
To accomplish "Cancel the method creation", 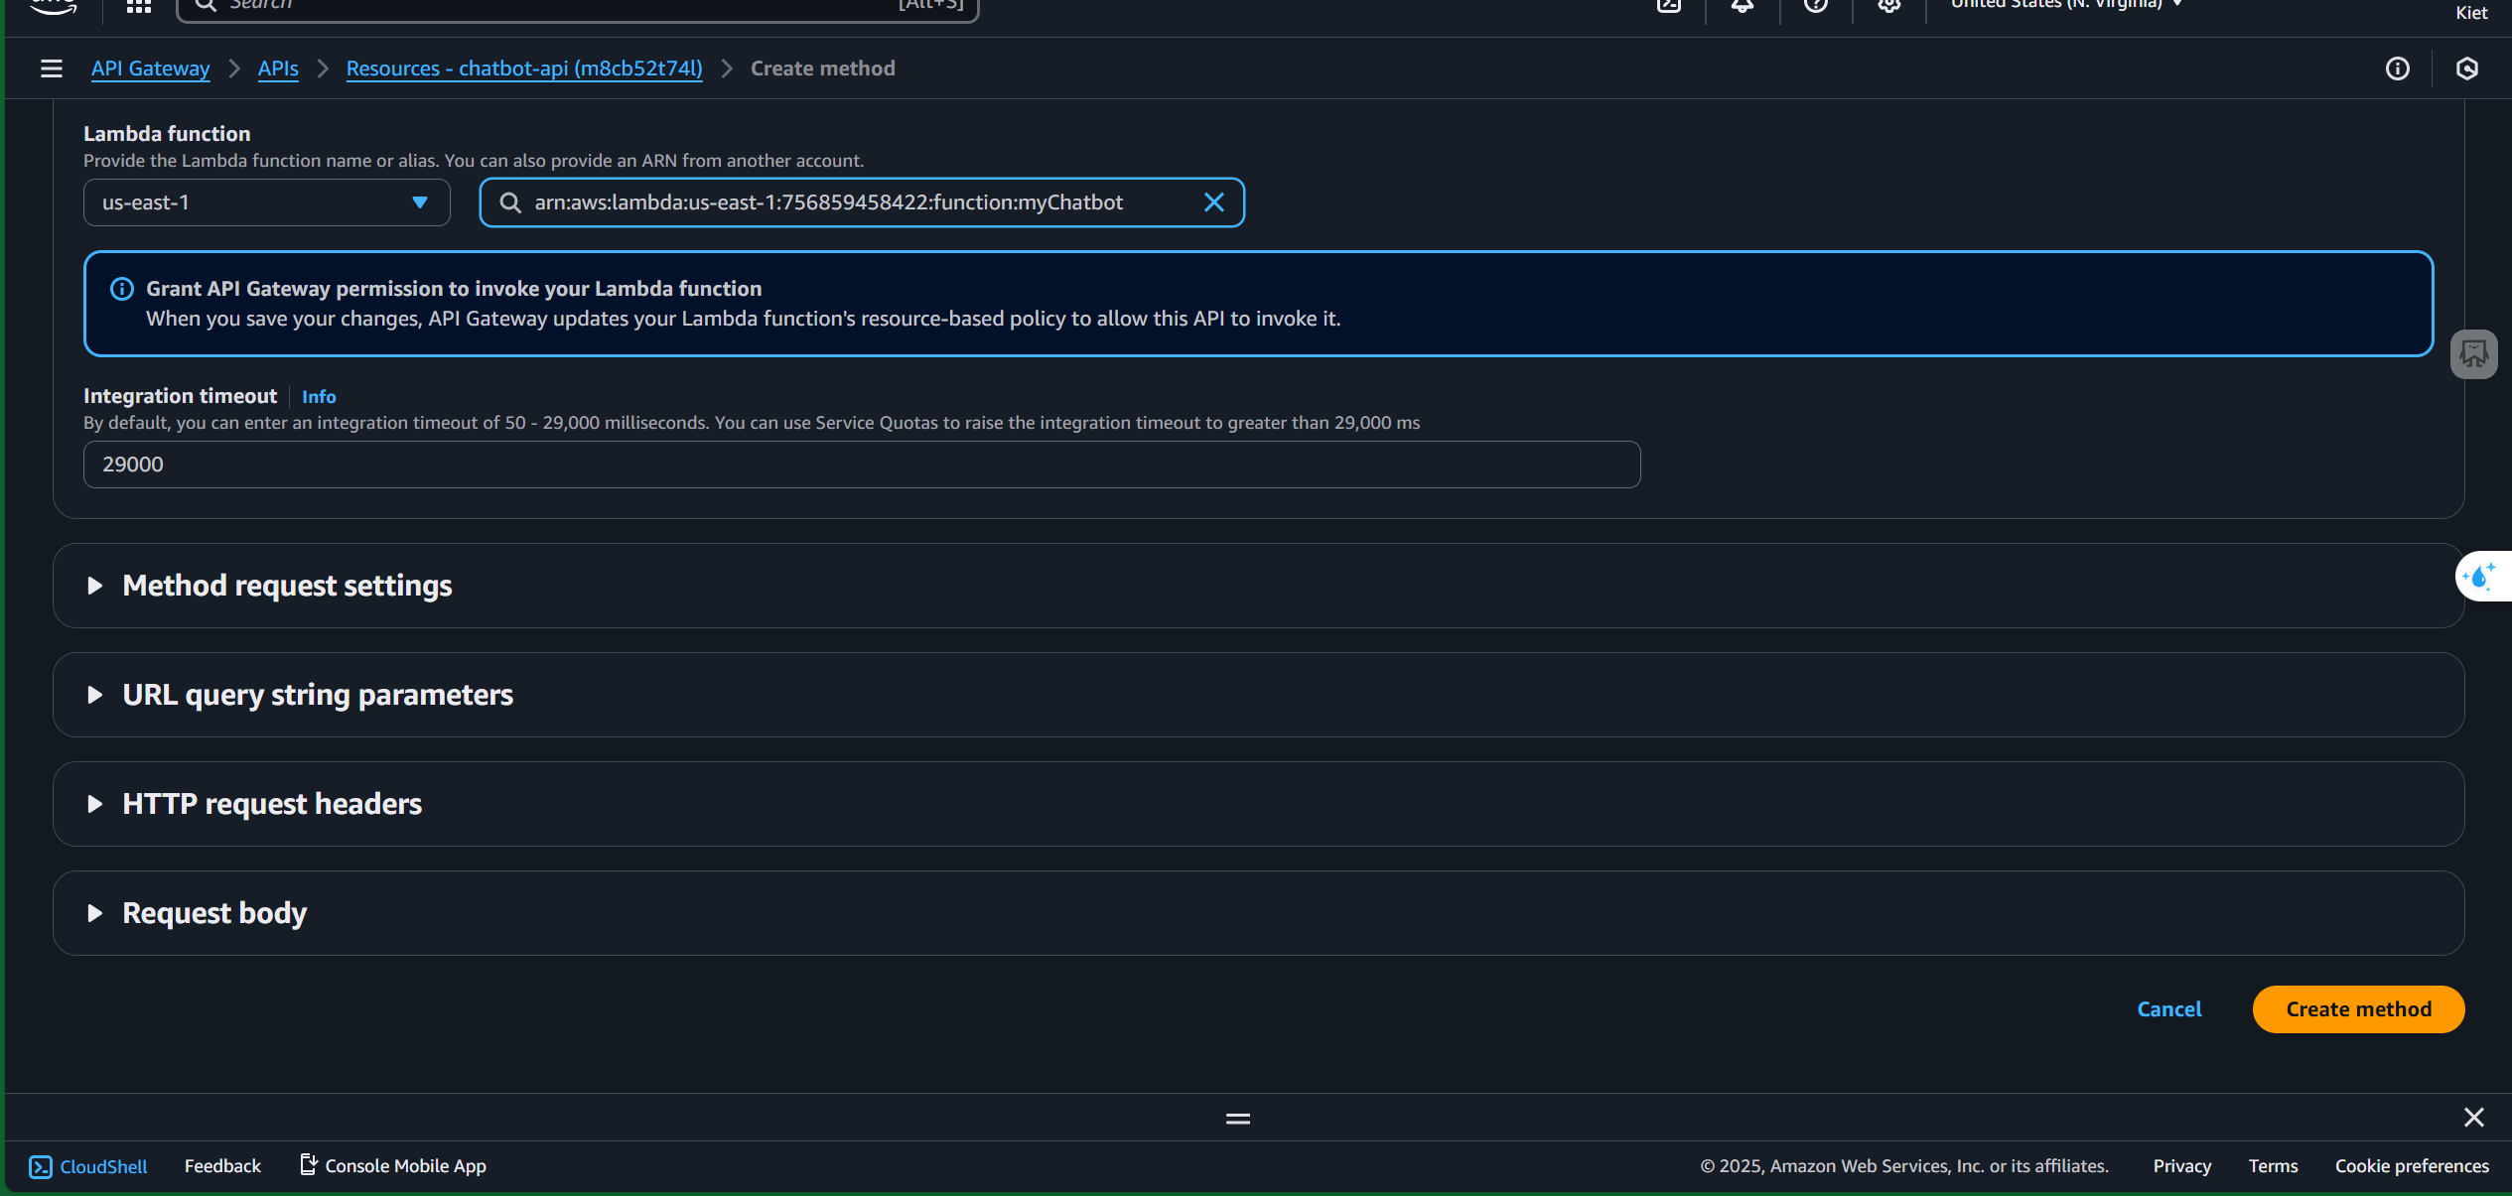I will pos(2168,1009).
